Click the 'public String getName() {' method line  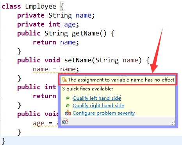click(66, 34)
